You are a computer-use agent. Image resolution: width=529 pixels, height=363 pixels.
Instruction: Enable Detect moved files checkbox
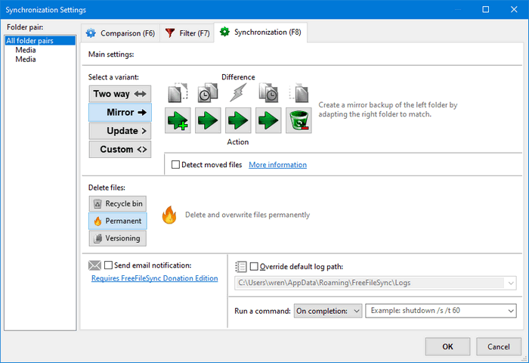pos(176,165)
